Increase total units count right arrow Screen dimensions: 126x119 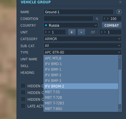(105, 32)
